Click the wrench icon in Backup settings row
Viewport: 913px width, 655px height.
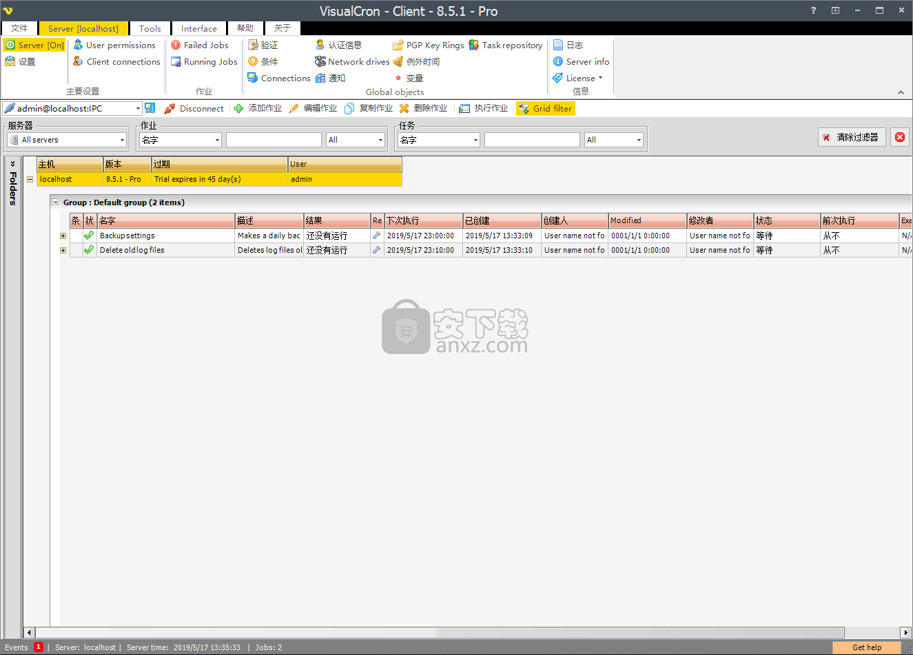pos(377,236)
